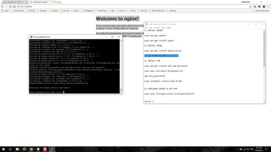Focus the address bar showing IP address

[x=133, y=7]
